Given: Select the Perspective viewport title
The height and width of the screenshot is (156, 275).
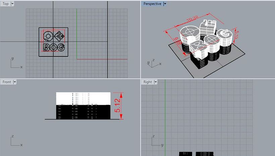Looking at the screenshot, I should pos(152,4).
